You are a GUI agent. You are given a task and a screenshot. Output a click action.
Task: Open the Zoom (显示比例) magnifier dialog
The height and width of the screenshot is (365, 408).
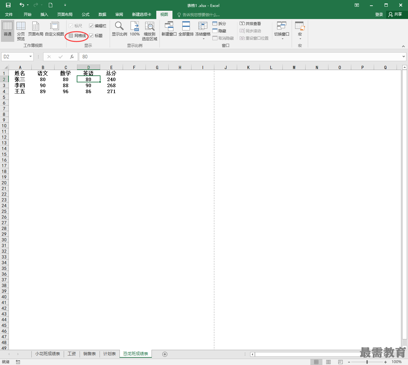pyautogui.click(x=120, y=29)
